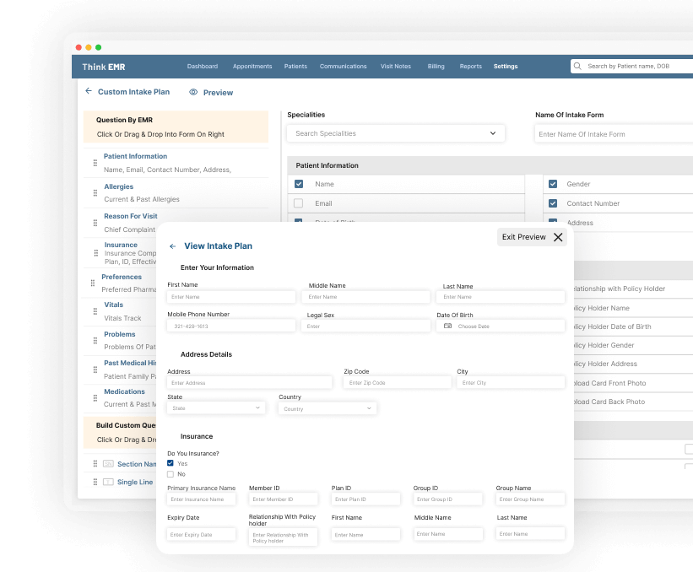
Task: Select No for insurance question
Action: click(x=171, y=474)
